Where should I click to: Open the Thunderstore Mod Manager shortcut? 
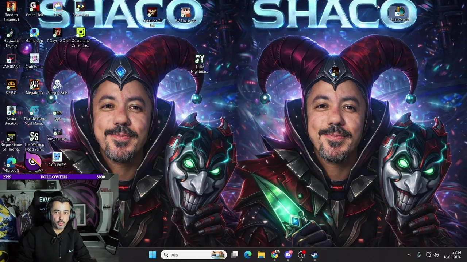click(x=34, y=116)
